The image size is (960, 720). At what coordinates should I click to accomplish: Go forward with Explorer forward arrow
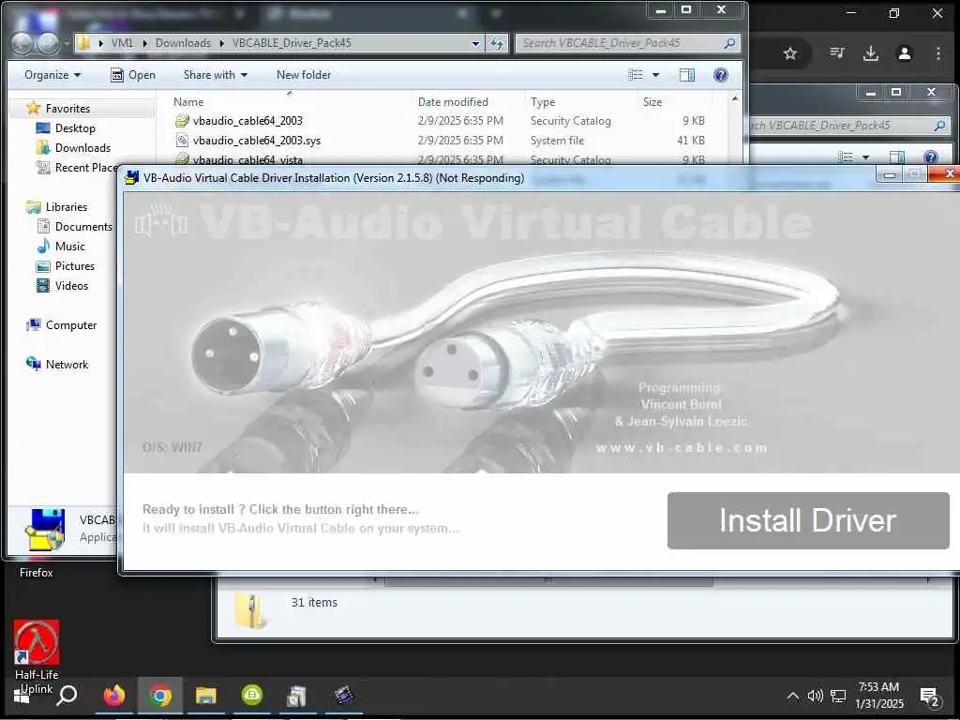(48, 43)
